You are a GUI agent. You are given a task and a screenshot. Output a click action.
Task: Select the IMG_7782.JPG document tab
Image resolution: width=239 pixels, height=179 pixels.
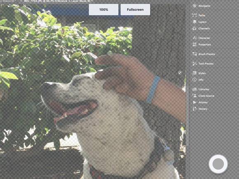pos(58,1)
